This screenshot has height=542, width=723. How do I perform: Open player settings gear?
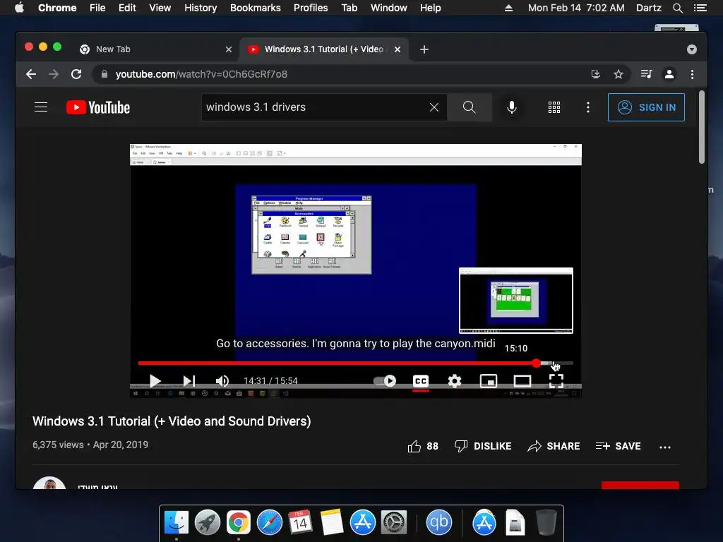pos(455,381)
